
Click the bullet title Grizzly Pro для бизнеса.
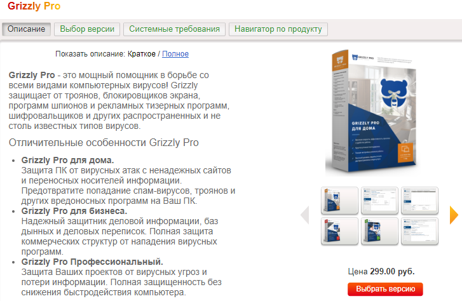pyautogui.click(x=74, y=211)
